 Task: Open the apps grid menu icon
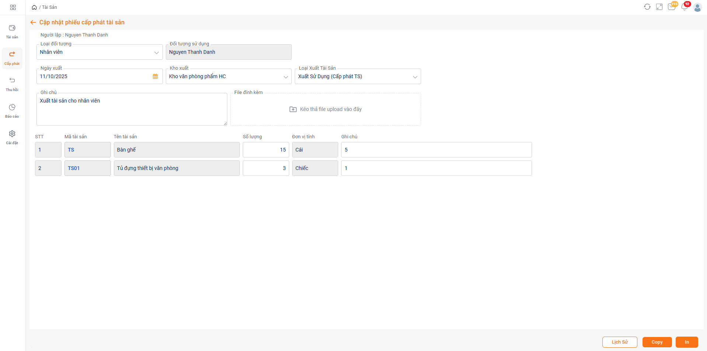tap(13, 7)
